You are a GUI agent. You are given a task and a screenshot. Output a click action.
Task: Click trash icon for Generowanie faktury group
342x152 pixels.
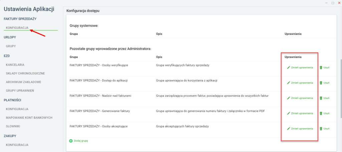321,113
